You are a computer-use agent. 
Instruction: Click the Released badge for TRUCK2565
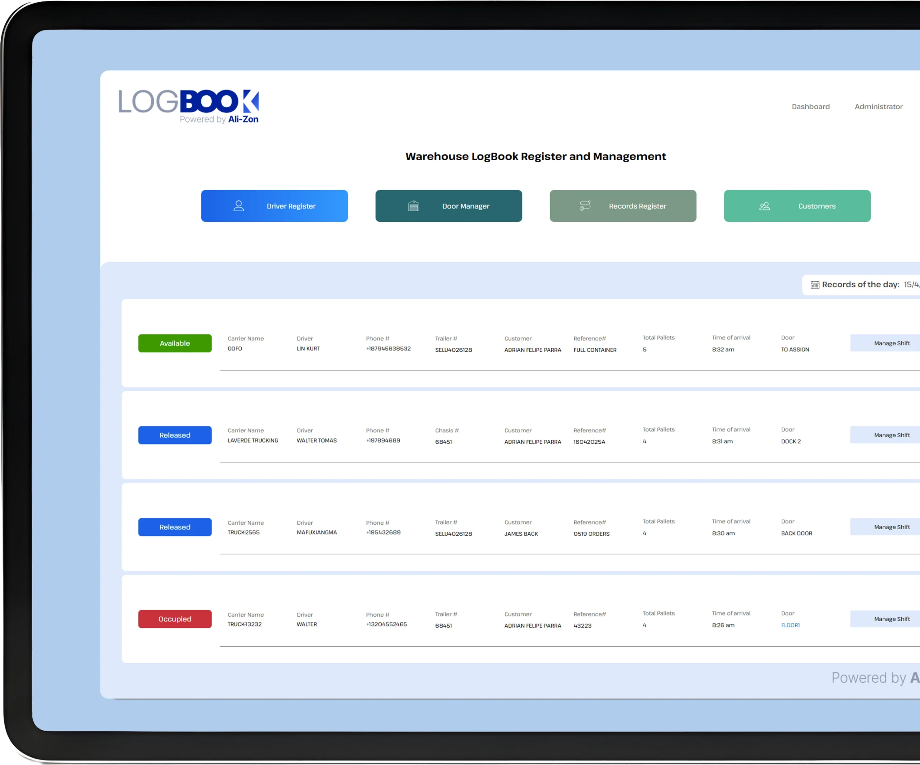click(x=175, y=527)
